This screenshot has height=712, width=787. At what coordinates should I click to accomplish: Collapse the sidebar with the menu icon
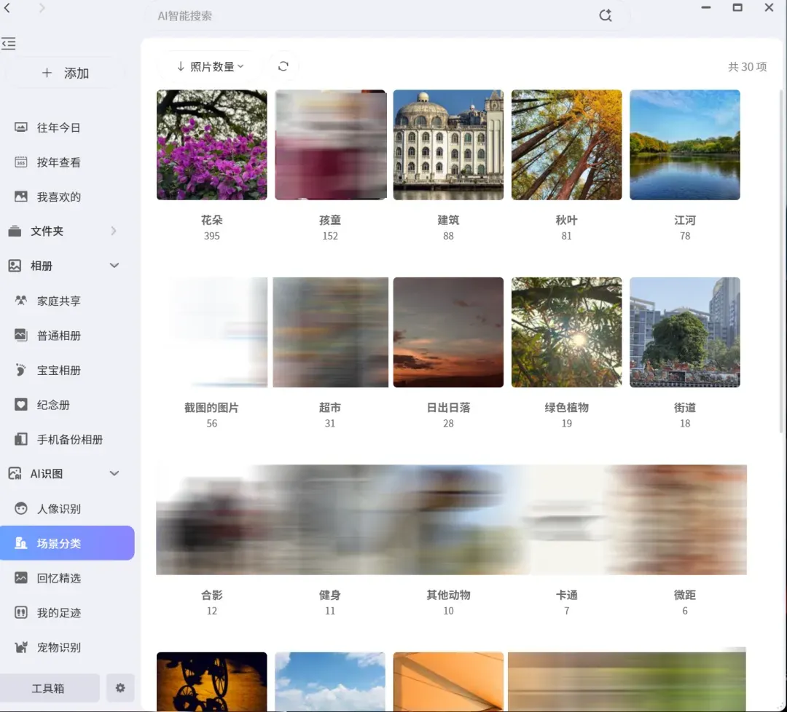tap(9, 44)
